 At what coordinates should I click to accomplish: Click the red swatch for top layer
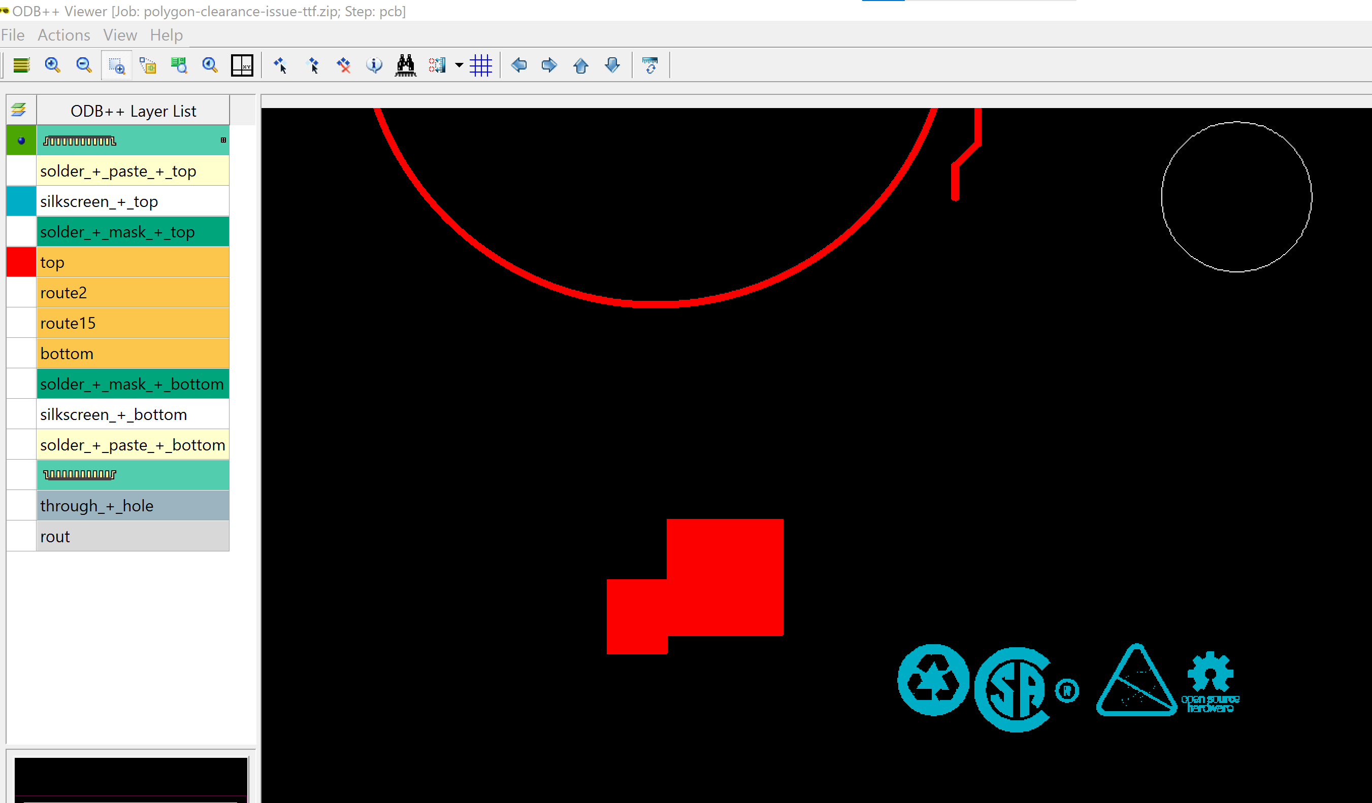[21, 262]
